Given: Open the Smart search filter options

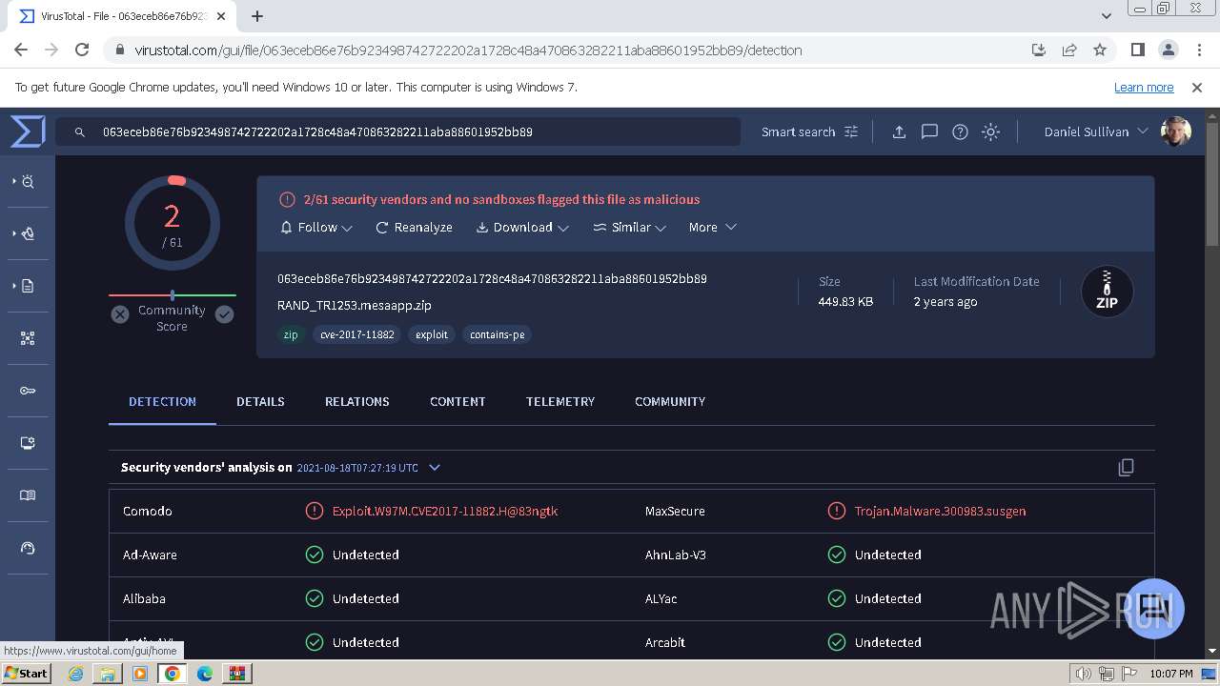Looking at the screenshot, I should (x=810, y=132).
